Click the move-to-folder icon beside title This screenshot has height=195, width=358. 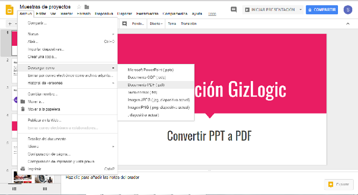[x=87, y=7]
